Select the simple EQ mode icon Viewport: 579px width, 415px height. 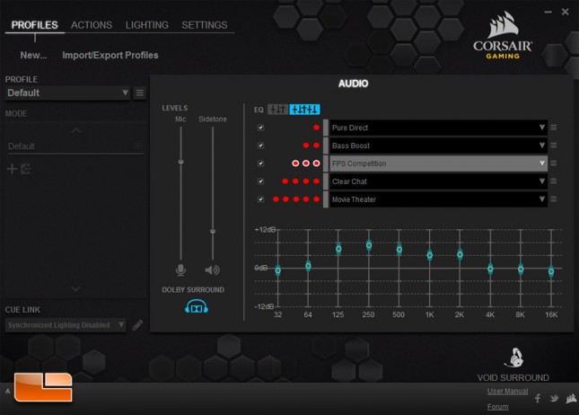pyautogui.click(x=277, y=110)
